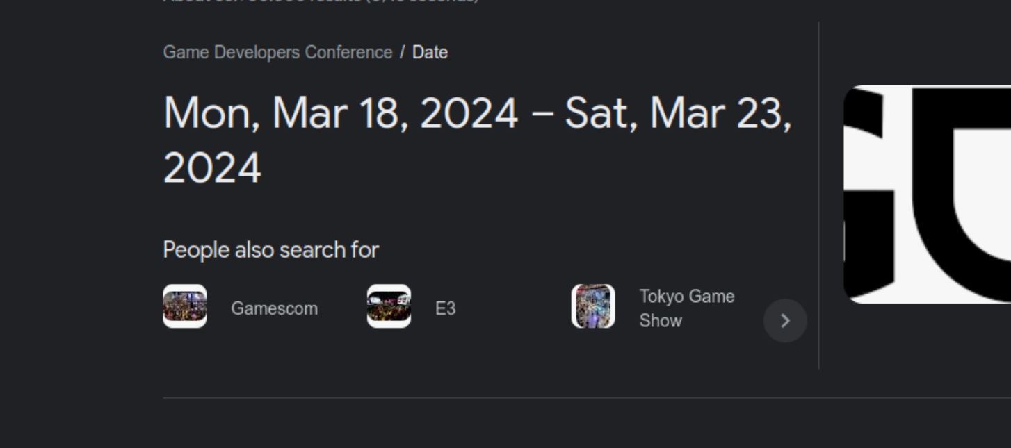Click the vertical divider beside the logo
Screen dimensions: 1011x448
tap(818, 194)
